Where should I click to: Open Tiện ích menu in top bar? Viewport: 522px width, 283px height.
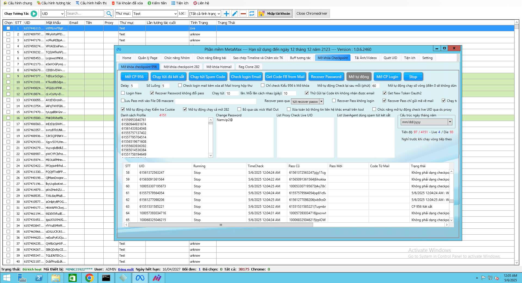pos(180,3)
